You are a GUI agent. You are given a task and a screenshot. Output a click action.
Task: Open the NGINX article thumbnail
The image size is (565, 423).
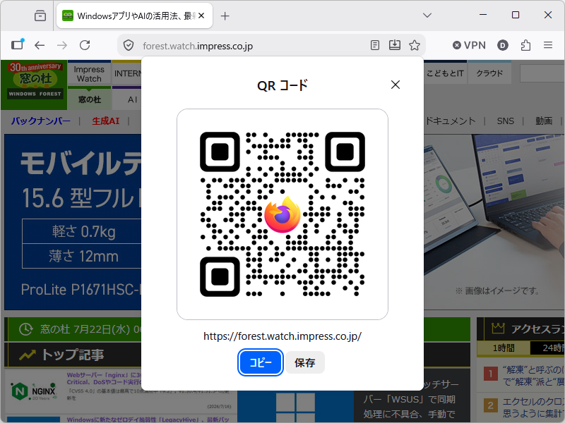tap(34, 391)
